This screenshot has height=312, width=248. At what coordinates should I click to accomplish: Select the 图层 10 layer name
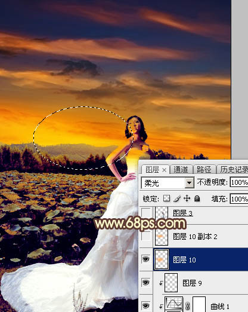point(184,259)
